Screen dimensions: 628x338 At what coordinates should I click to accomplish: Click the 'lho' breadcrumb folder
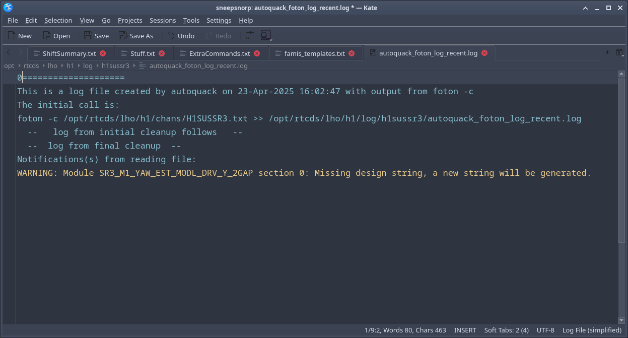[x=52, y=65]
